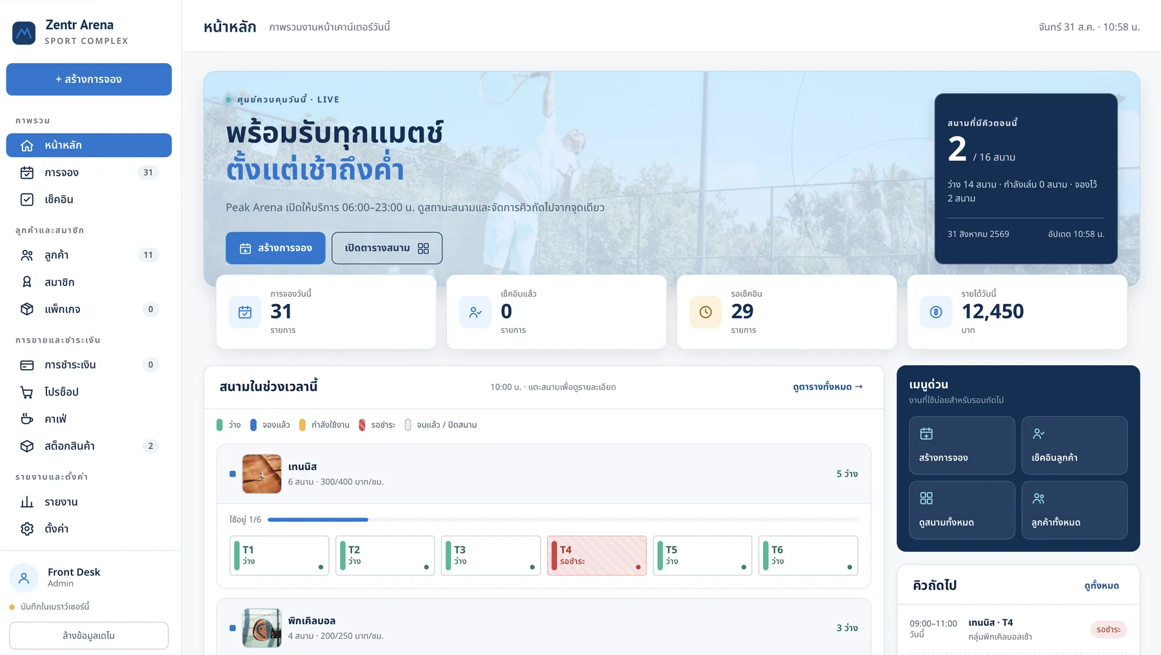Go to the ลูกค้า menu item
This screenshot has height=655, width=1161.
(x=89, y=255)
